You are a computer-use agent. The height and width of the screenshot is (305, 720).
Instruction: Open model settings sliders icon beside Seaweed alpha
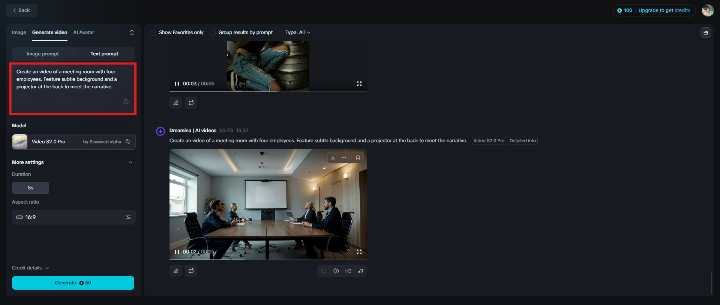(128, 141)
